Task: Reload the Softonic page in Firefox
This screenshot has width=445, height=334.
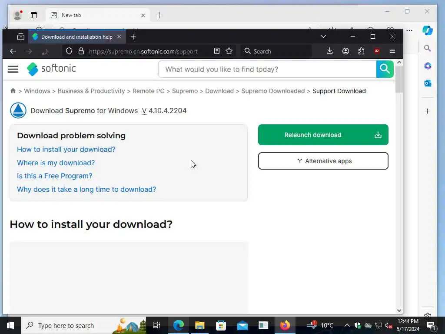Action: (45, 51)
